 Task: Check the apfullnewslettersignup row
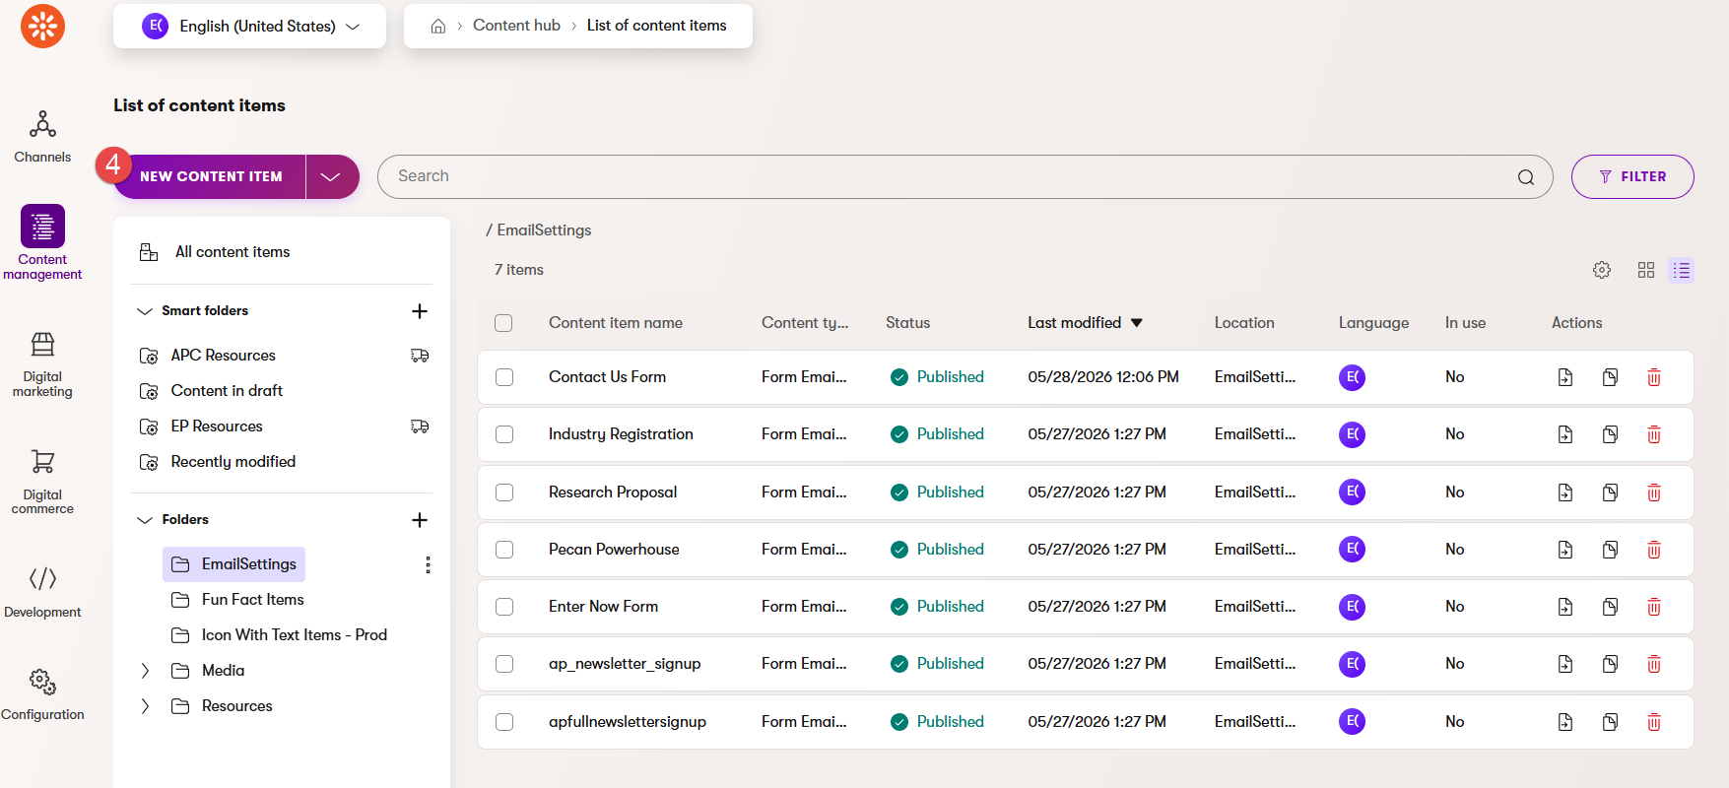point(504,722)
